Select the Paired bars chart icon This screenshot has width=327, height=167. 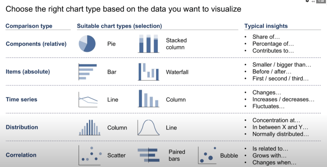[x=148, y=155]
